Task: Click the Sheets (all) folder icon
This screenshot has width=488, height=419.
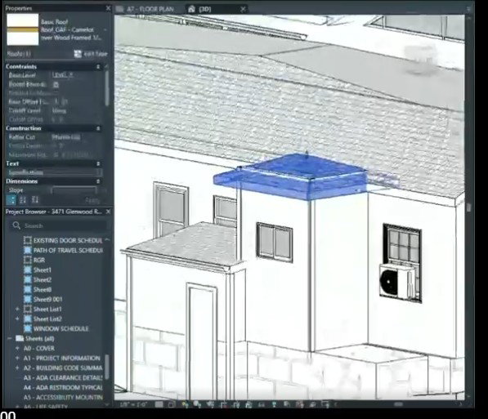Action: click(20, 338)
